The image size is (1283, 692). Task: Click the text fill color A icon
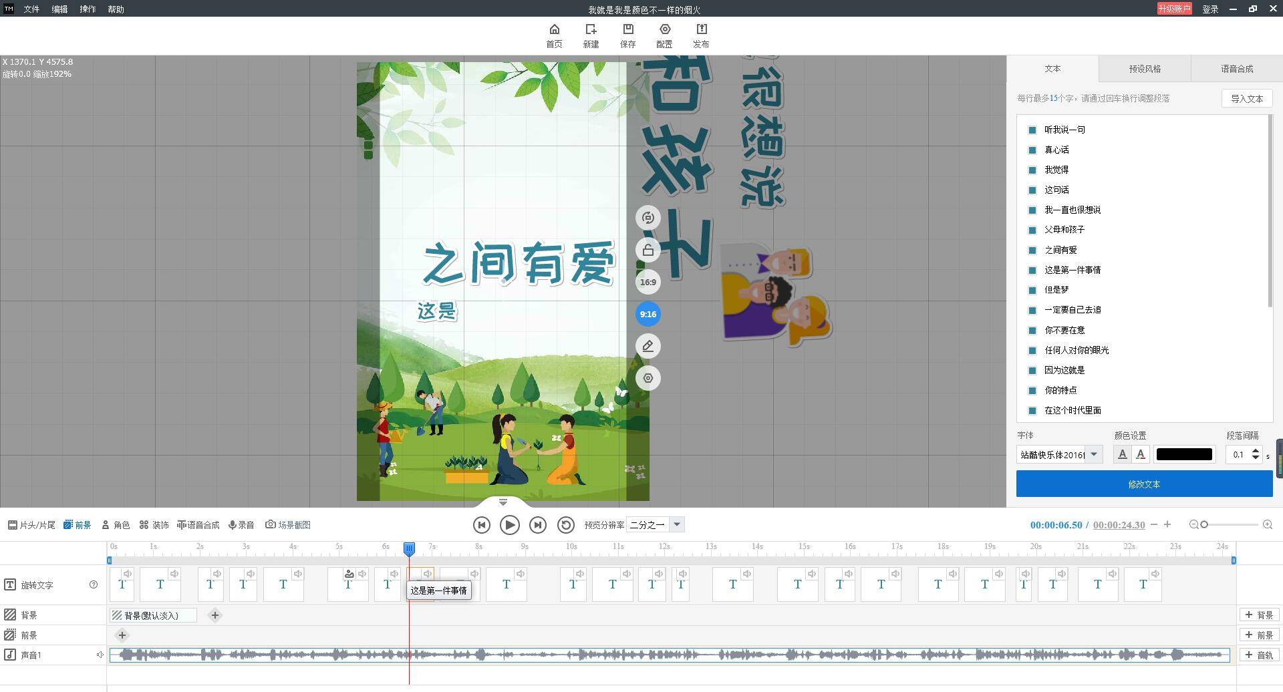point(1122,454)
